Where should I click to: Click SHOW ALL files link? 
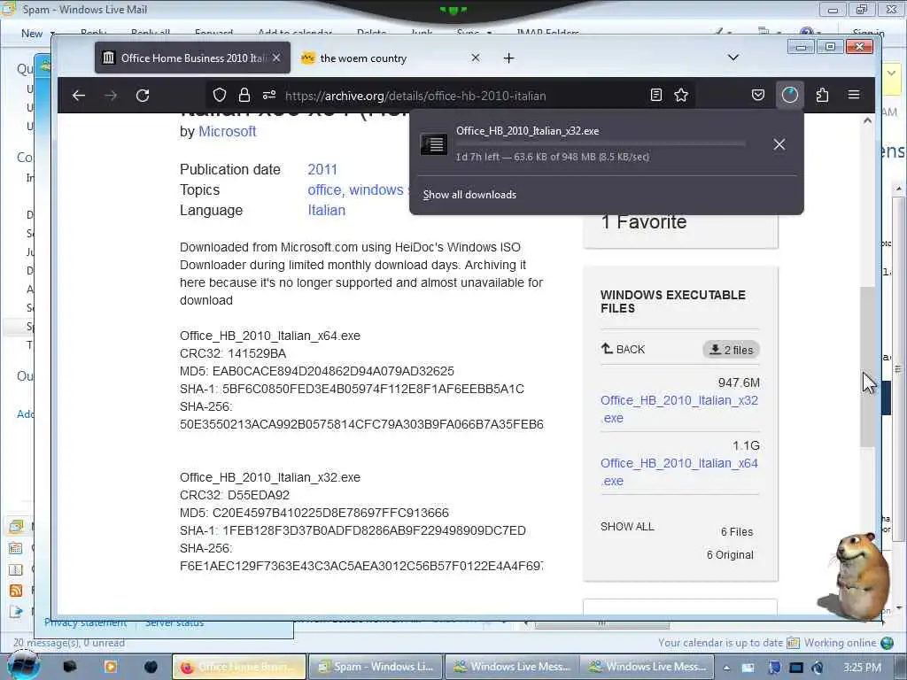(627, 527)
